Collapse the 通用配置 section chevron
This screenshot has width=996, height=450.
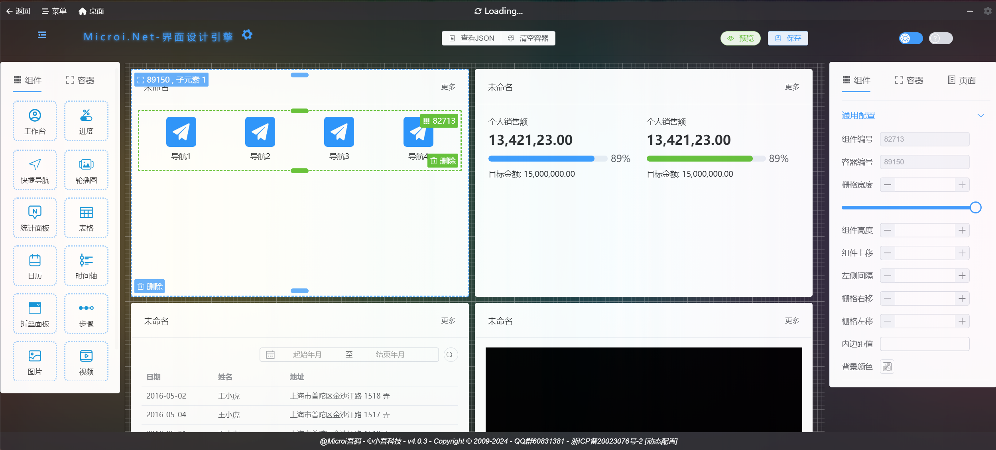click(x=980, y=116)
